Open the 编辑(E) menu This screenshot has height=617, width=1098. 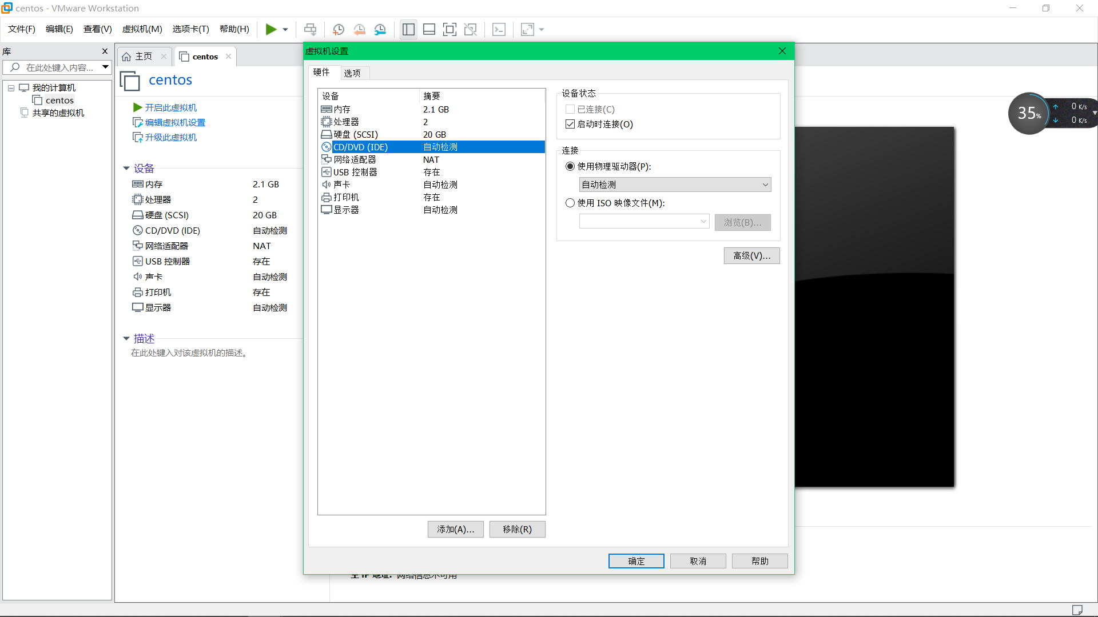coord(59,29)
